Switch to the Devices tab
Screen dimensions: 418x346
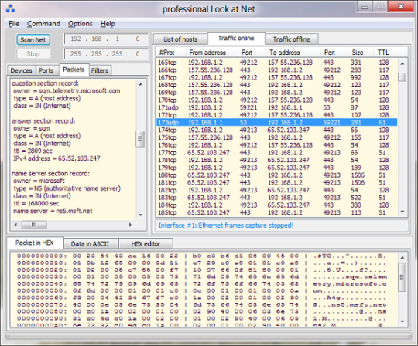pyautogui.click(x=21, y=70)
